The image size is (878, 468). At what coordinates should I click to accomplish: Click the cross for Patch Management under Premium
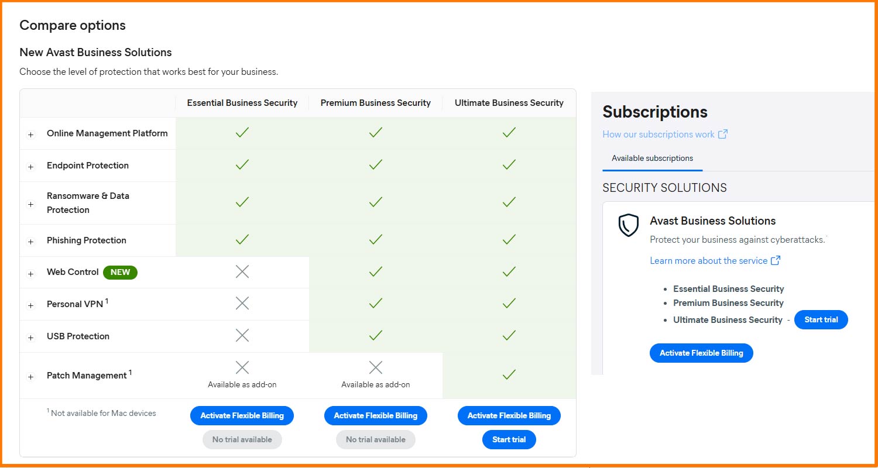[x=375, y=367]
